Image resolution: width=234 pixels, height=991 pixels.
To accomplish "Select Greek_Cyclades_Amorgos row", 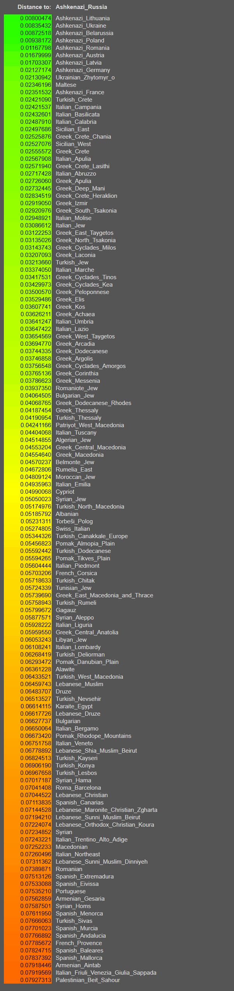I will click(91, 366).
